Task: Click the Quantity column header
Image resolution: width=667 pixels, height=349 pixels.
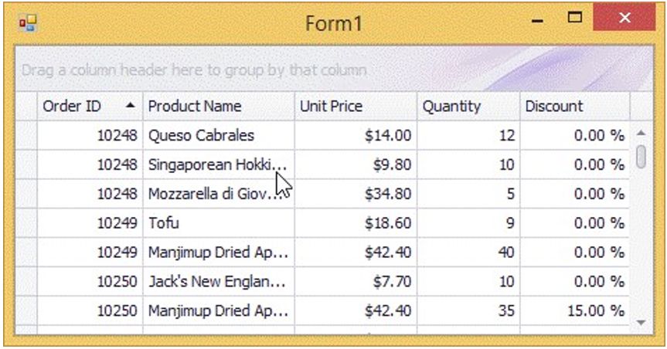Action: click(468, 107)
